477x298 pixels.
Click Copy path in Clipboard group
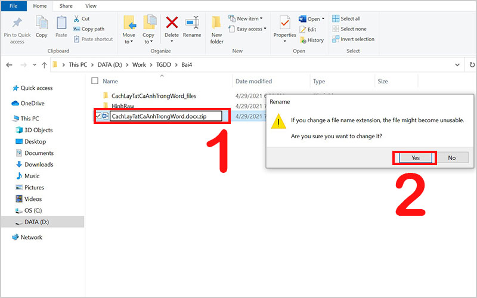click(88, 29)
